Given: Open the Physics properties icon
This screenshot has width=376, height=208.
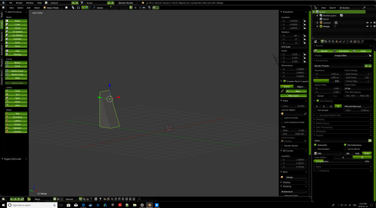Looking at the screenshot, I should tap(362, 41).
